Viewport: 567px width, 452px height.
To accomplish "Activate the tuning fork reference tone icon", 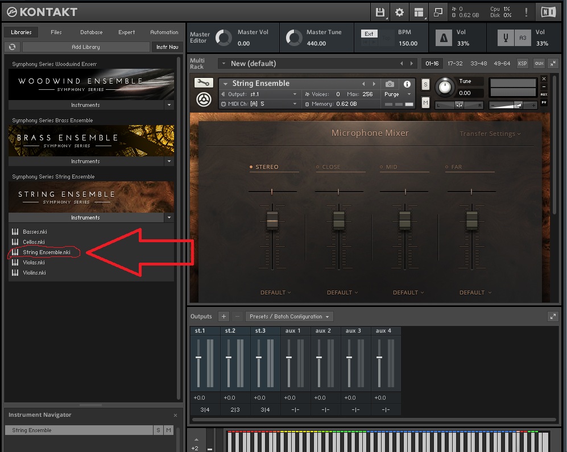I will [506, 38].
